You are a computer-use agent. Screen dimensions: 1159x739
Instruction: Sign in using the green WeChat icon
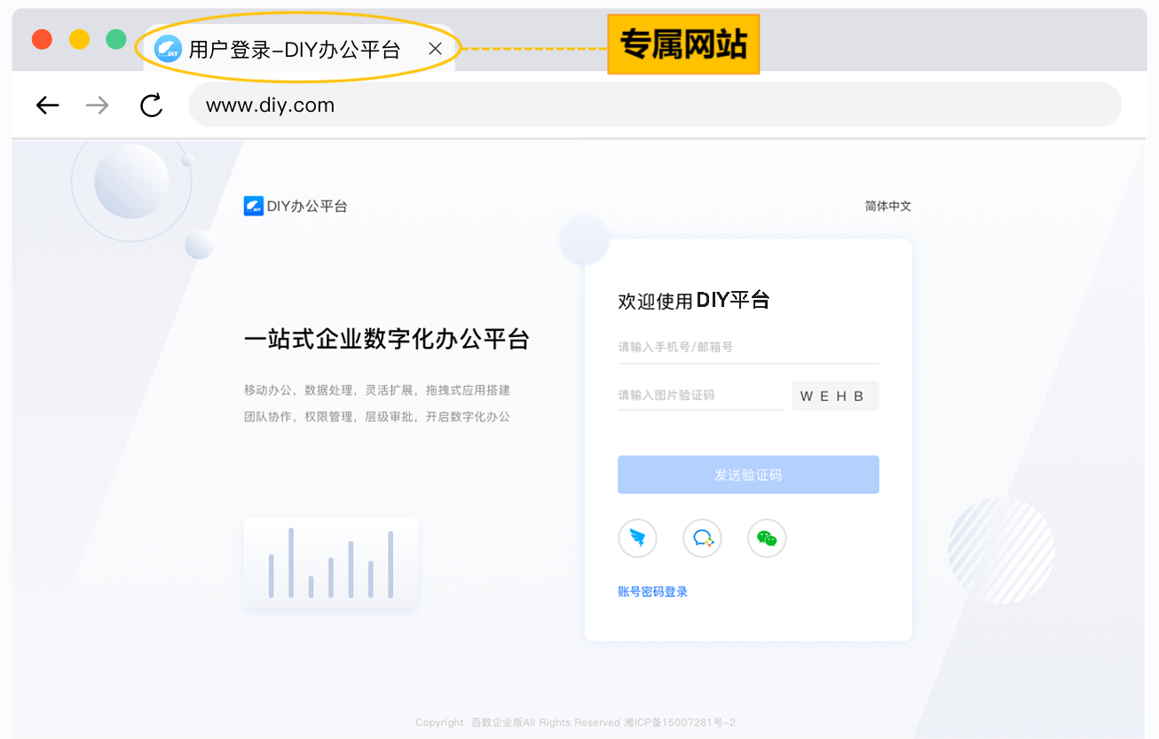pyautogui.click(x=767, y=539)
